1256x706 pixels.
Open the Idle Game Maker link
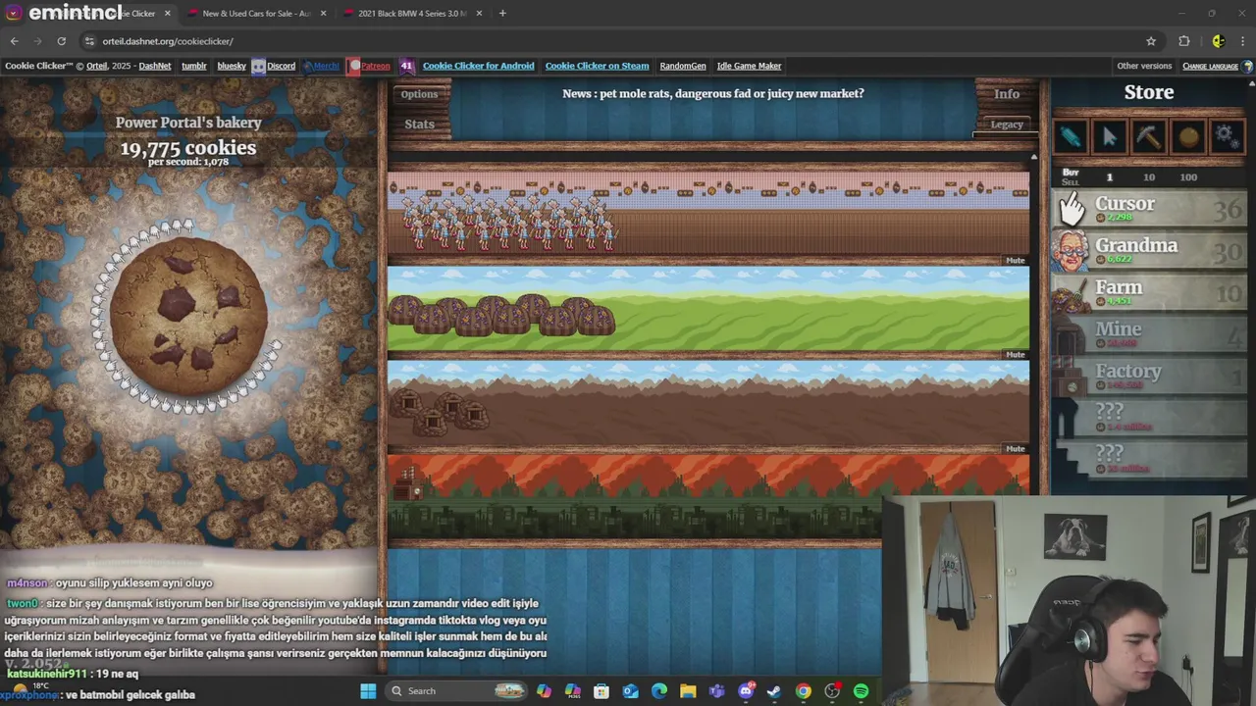(x=749, y=66)
